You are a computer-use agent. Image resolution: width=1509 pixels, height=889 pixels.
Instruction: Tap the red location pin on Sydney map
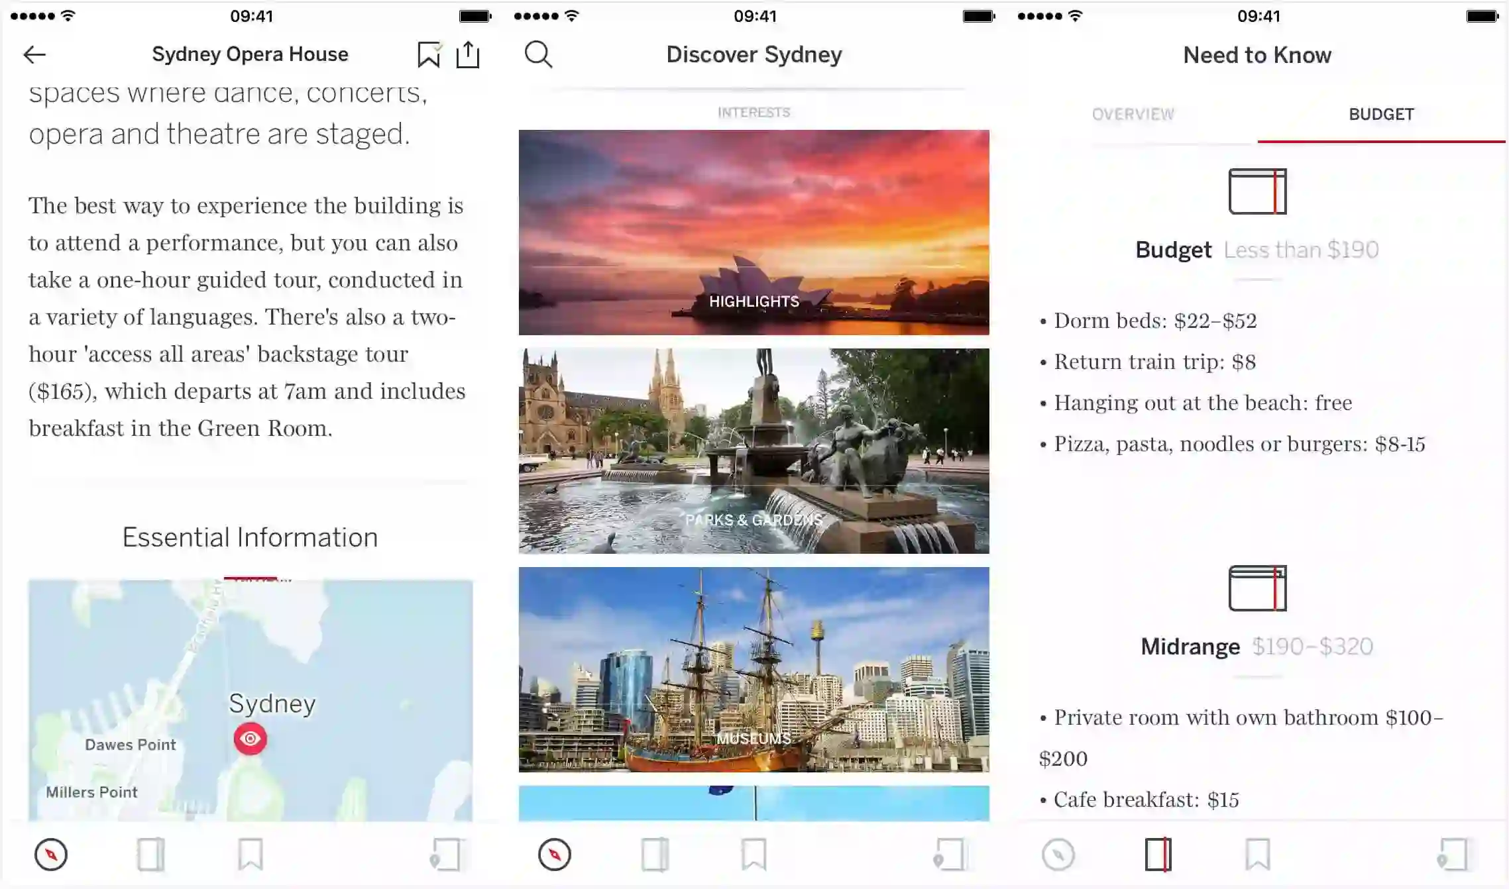(x=251, y=739)
